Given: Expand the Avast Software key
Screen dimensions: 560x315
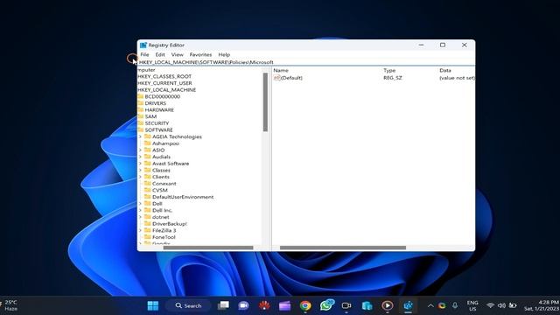Looking at the screenshot, I should [140, 164].
